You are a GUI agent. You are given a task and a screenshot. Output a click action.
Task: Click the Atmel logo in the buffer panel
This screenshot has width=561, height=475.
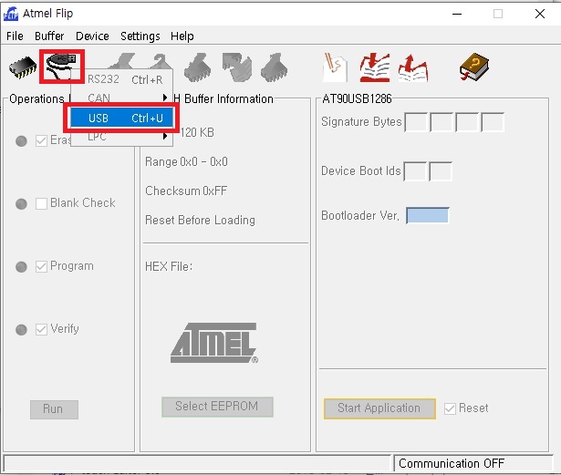click(213, 343)
